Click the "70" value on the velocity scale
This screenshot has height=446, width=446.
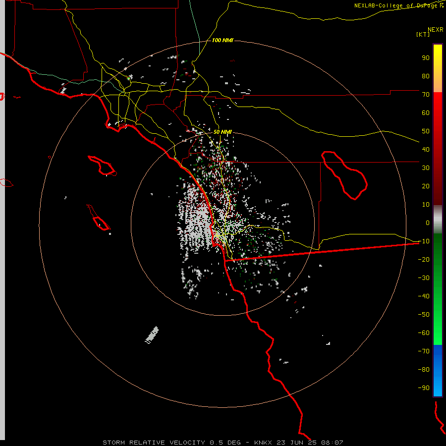click(426, 95)
